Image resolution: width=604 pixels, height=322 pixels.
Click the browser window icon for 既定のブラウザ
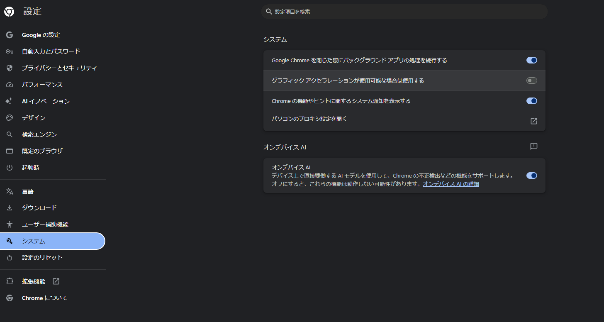pos(10,151)
